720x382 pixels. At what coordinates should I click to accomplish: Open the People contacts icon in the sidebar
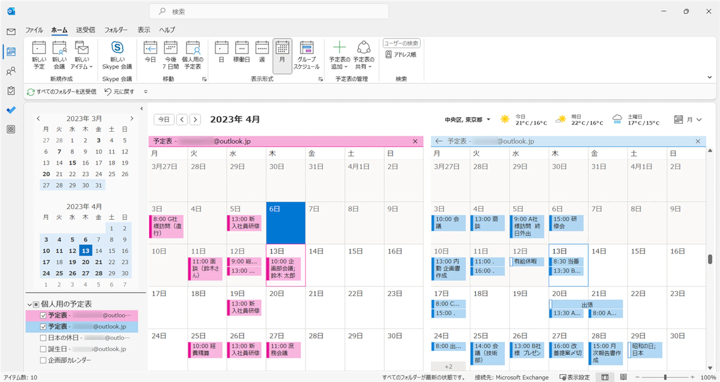(11, 71)
